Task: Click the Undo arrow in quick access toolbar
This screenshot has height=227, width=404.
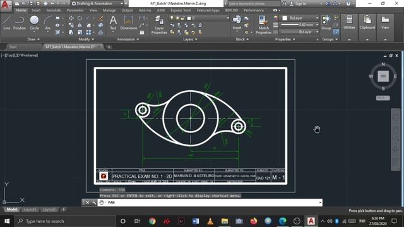Action: click(x=52, y=4)
